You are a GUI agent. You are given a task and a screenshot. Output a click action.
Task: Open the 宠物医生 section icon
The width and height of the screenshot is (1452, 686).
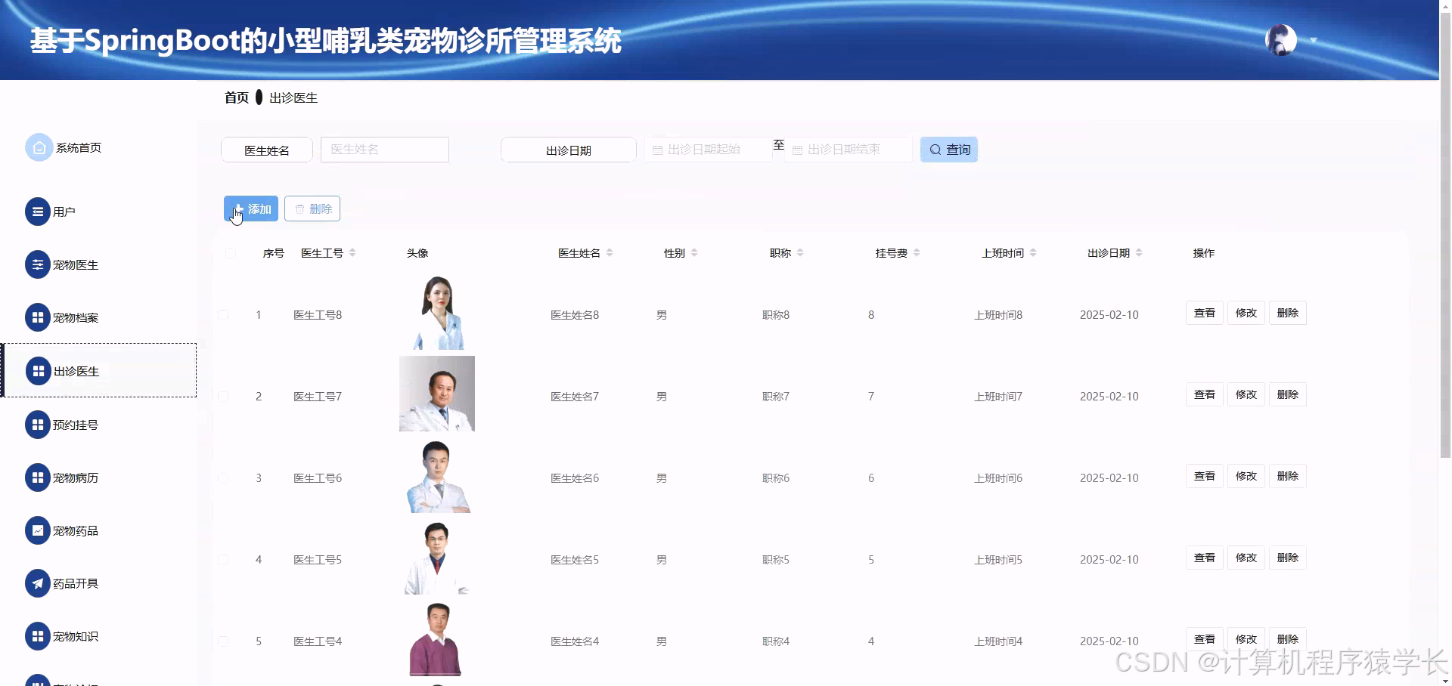(x=39, y=264)
